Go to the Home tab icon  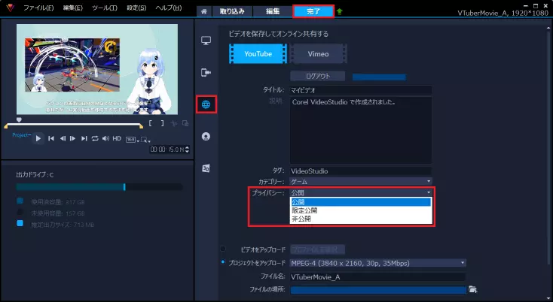(x=204, y=11)
